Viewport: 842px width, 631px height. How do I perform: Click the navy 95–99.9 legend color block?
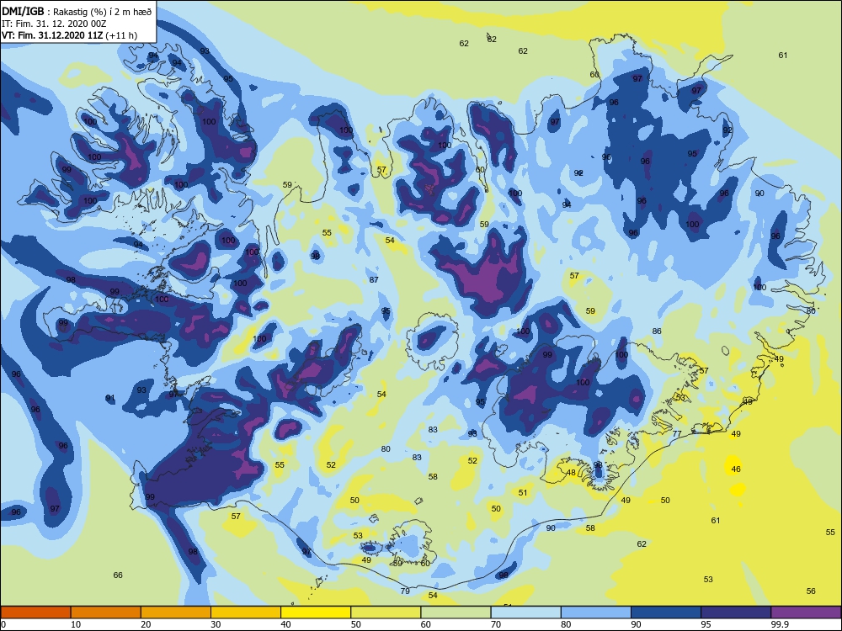point(736,612)
